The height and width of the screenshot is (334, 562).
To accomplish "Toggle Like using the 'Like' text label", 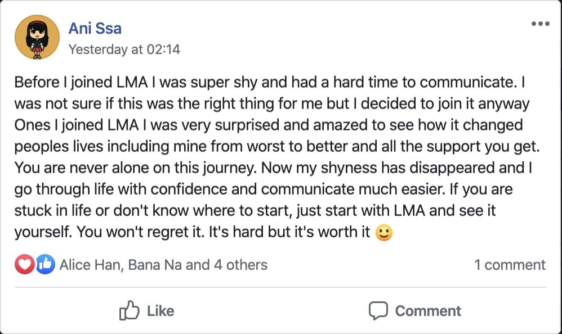I will click(160, 310).
